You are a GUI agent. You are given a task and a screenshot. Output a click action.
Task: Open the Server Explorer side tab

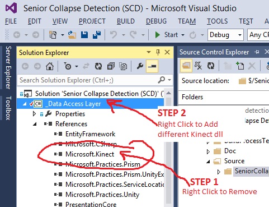point(8,67)
